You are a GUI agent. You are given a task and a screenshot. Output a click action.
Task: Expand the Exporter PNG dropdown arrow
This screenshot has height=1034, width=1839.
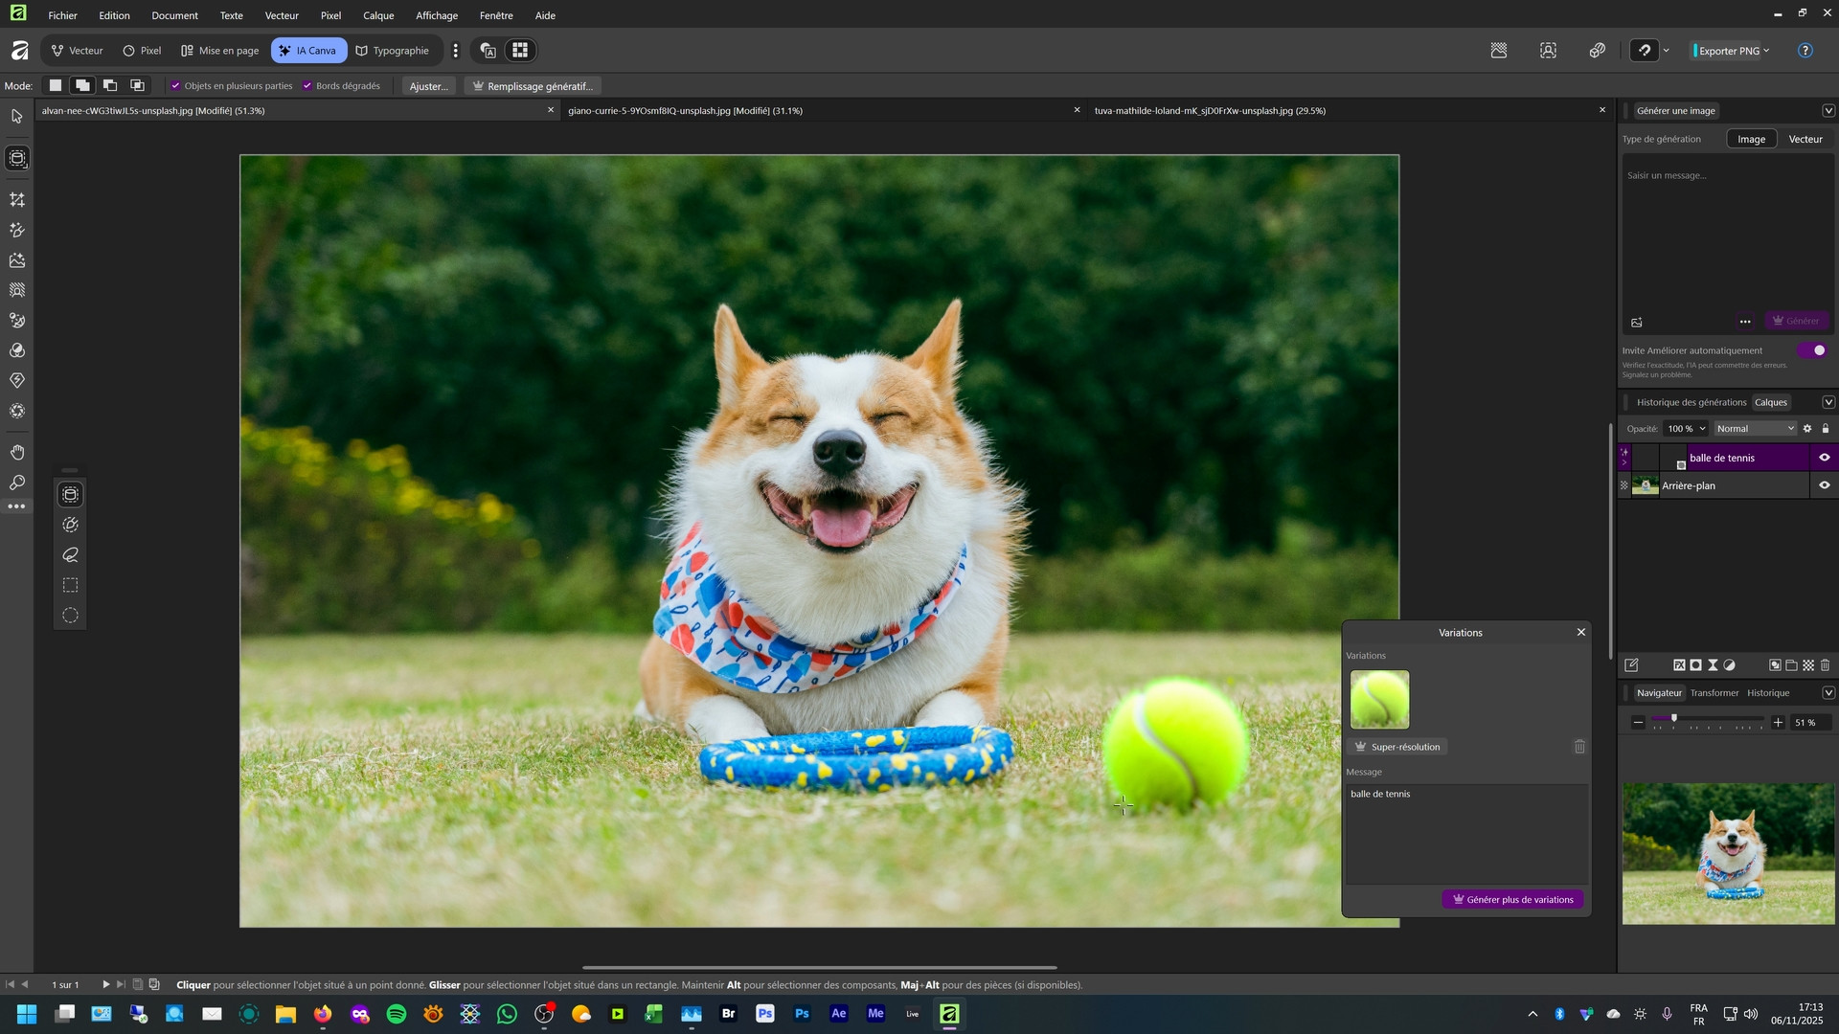pyautogui.click(x=1767, y=51)
